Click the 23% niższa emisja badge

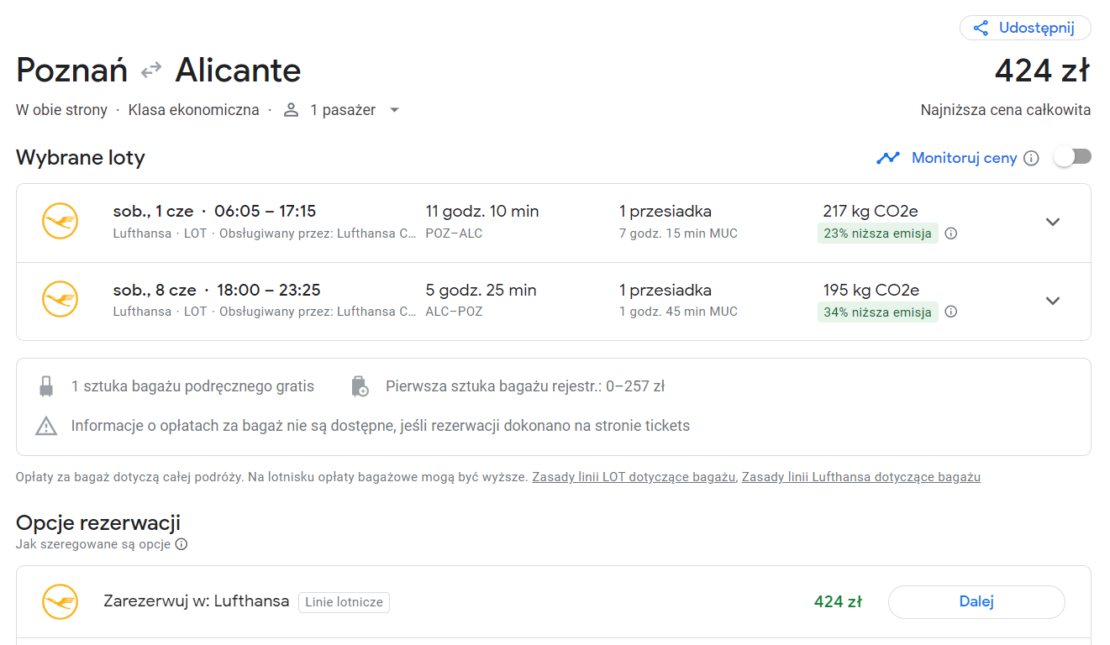tap(877, 233)
